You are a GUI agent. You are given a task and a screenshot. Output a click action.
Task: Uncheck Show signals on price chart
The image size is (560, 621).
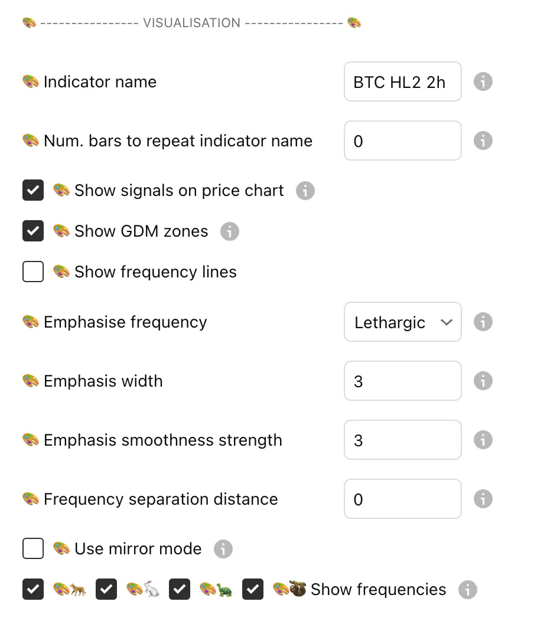(x=33, y=191)
